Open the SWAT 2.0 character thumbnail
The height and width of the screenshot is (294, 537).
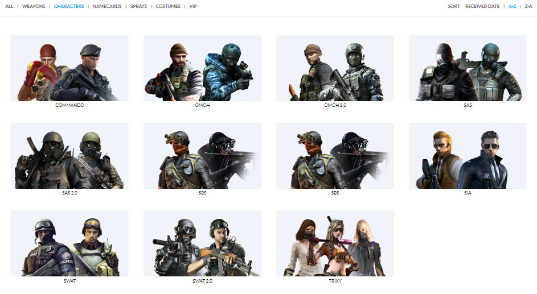coord(202,243)
